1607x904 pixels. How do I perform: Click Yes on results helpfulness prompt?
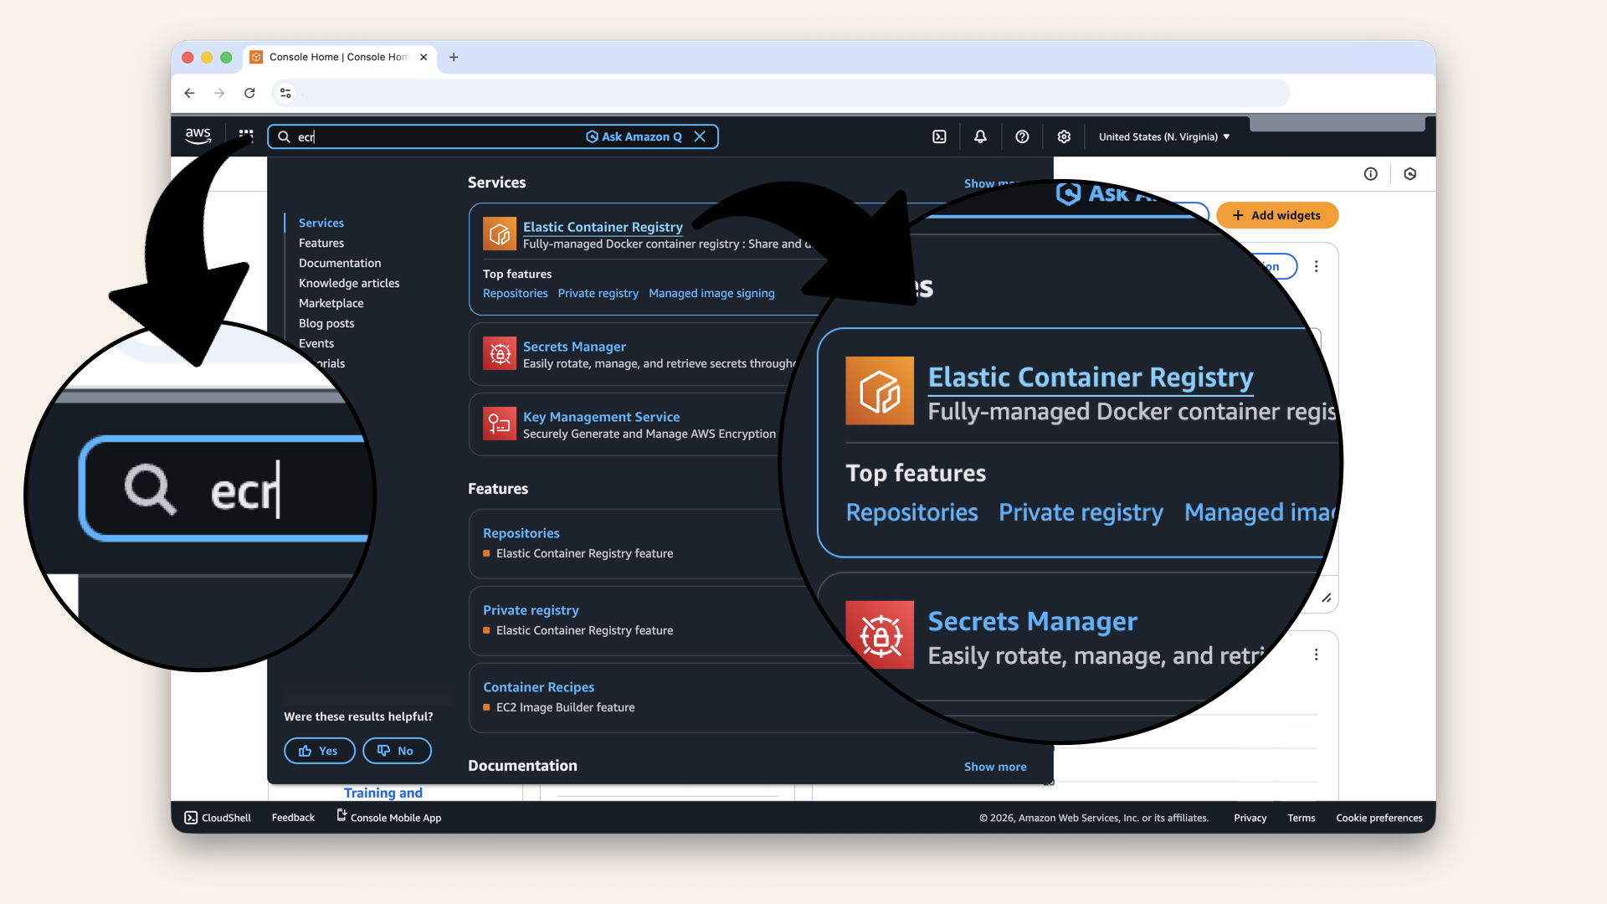(x=319, y=750)
